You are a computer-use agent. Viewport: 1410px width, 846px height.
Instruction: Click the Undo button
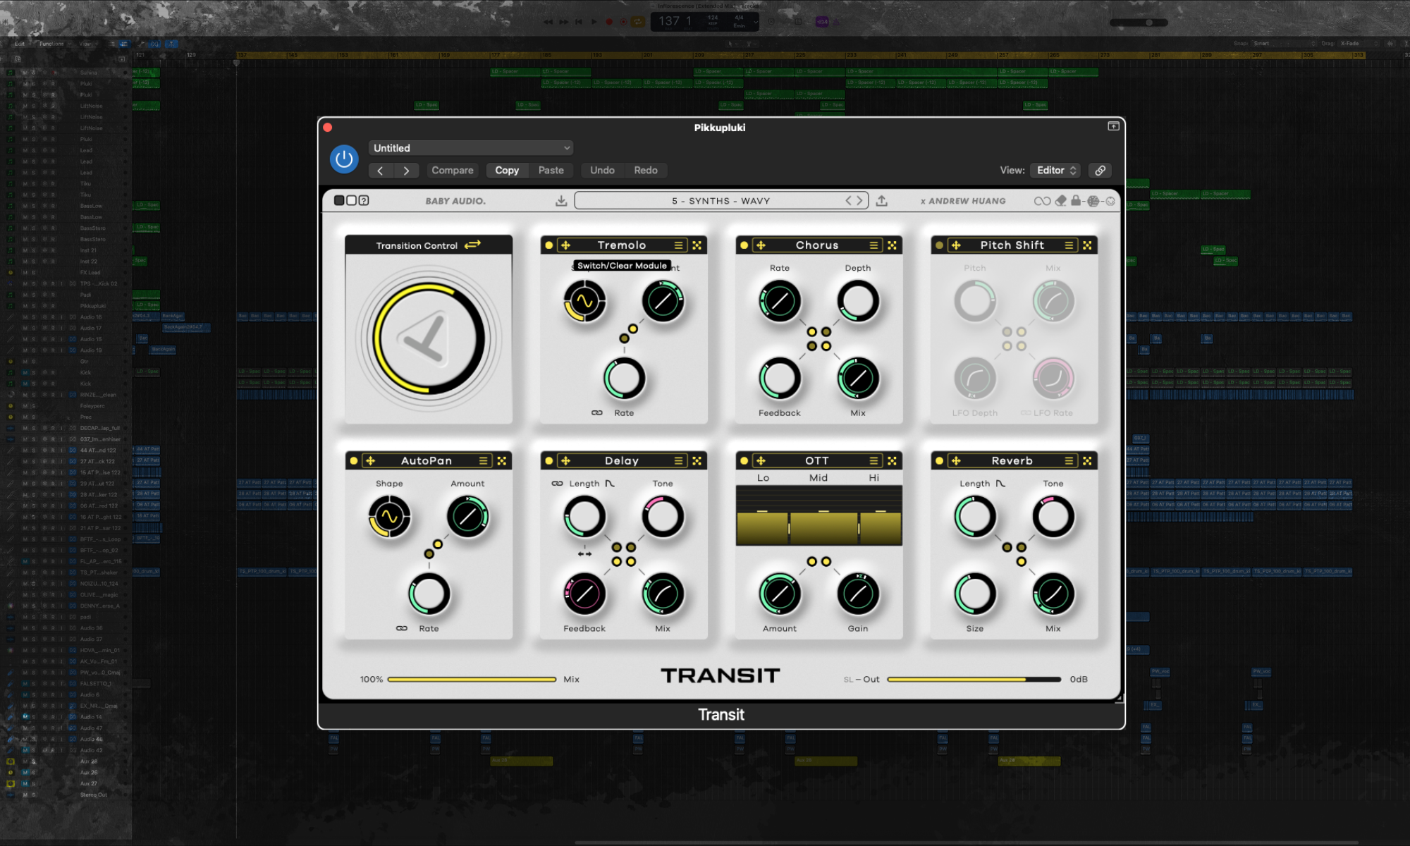(602, 171)
